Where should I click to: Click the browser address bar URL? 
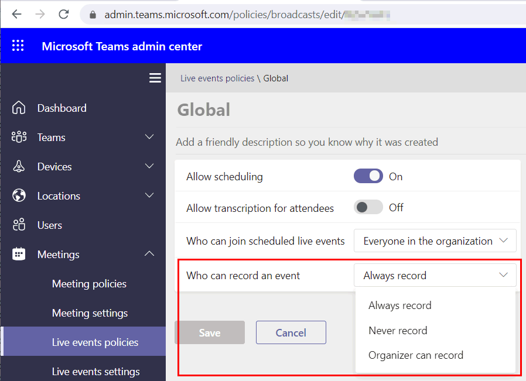[247, 15]
